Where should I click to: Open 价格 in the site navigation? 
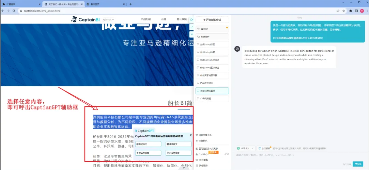pos(164,19)
